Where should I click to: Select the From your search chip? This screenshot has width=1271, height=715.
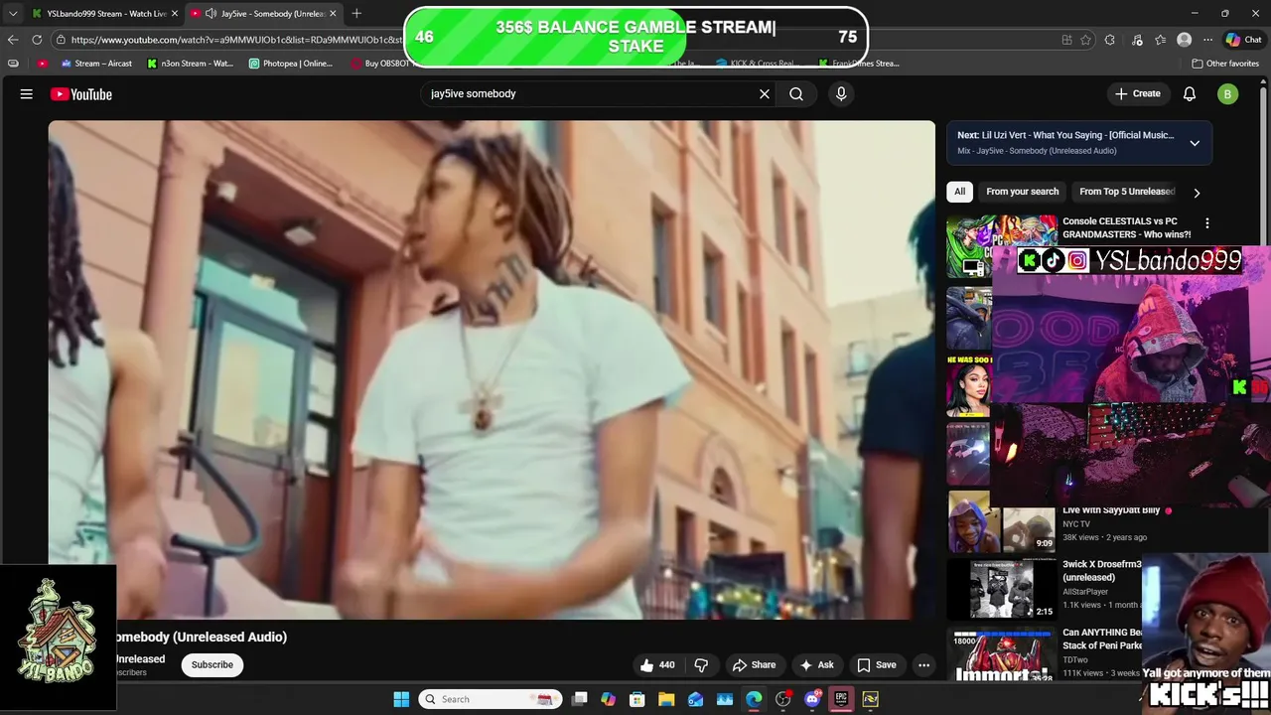[x=1022, y=192]
